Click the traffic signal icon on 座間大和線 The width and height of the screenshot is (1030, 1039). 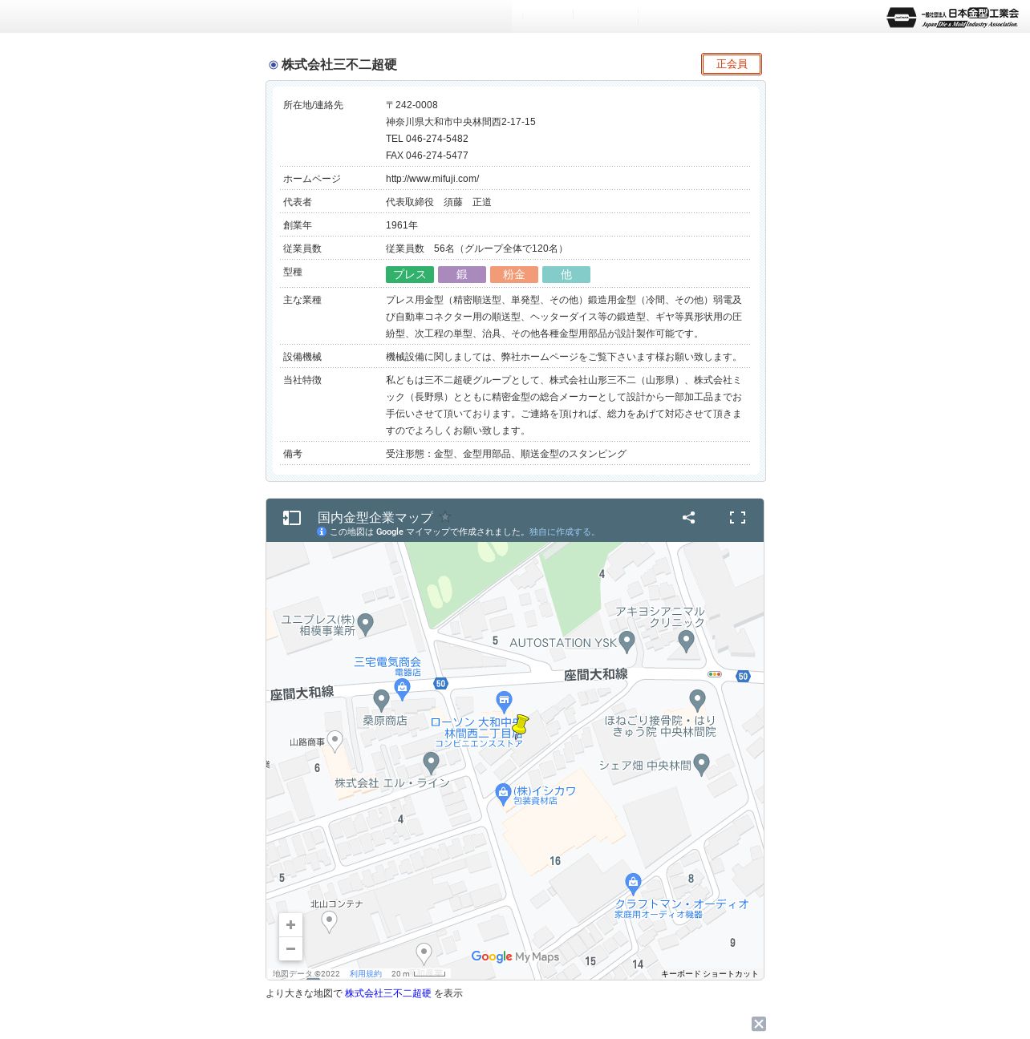(715, 674)
